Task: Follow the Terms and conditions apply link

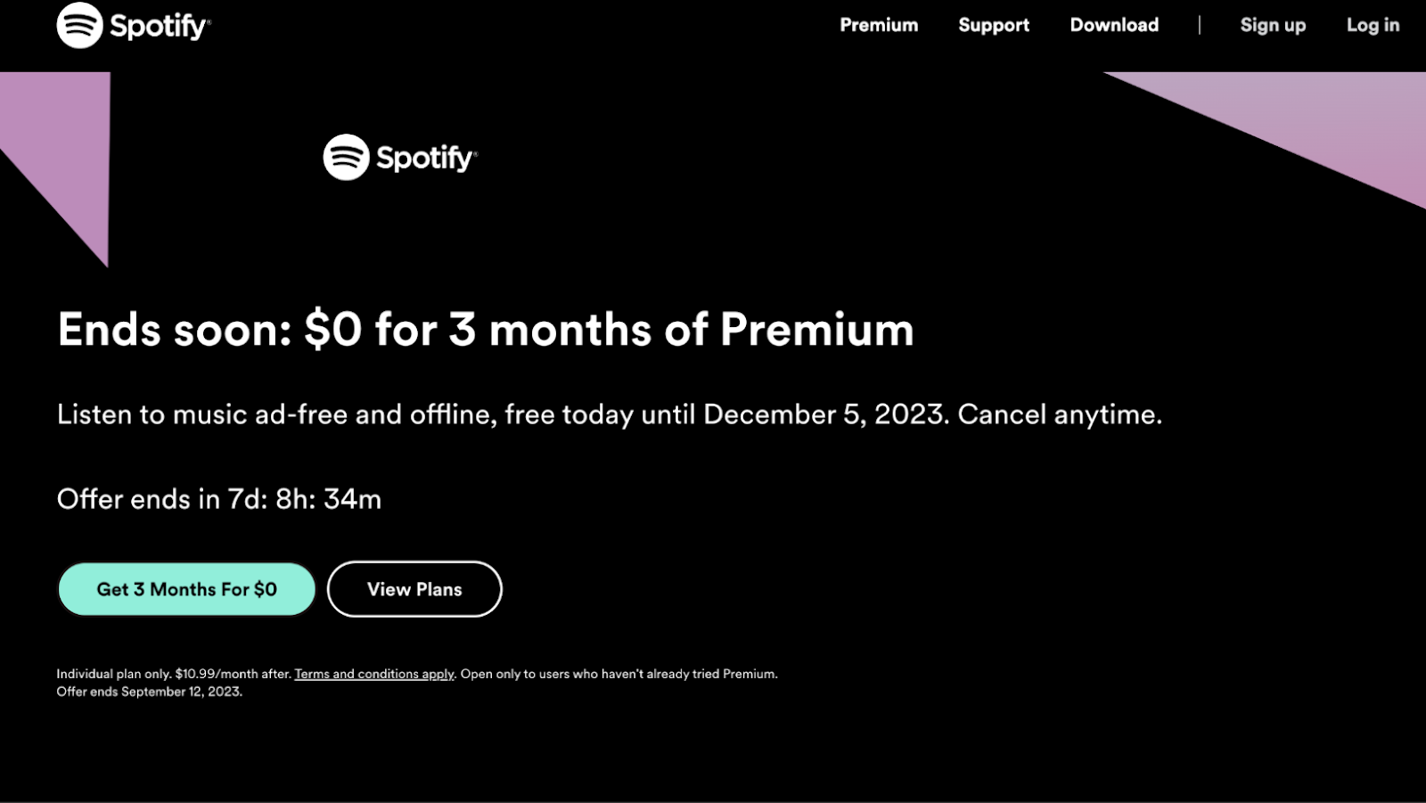Action: coord(373,675)
